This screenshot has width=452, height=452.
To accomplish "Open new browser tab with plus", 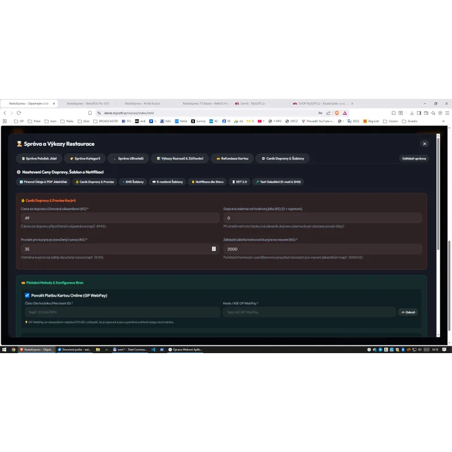I will (352, 103).
